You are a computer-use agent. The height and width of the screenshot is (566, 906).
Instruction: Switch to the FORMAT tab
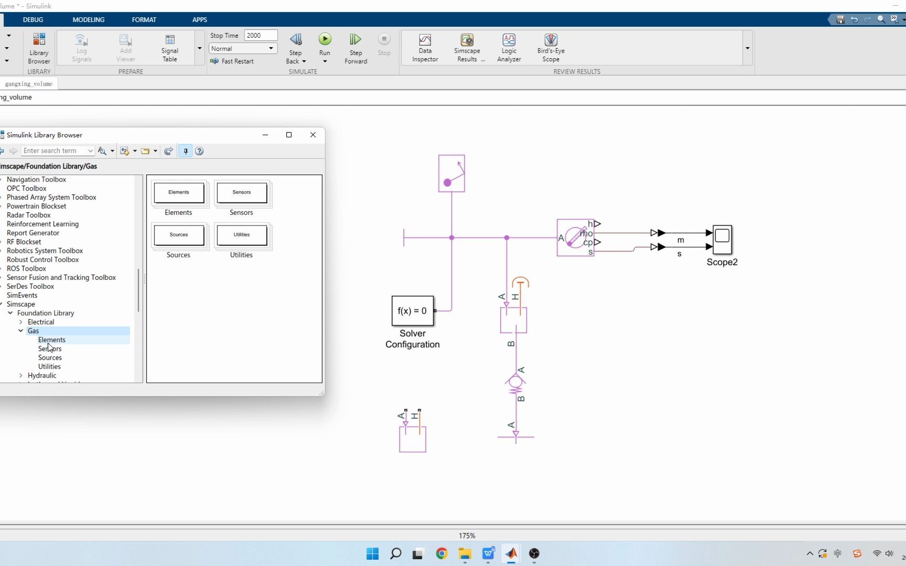[x=144, y=19]
